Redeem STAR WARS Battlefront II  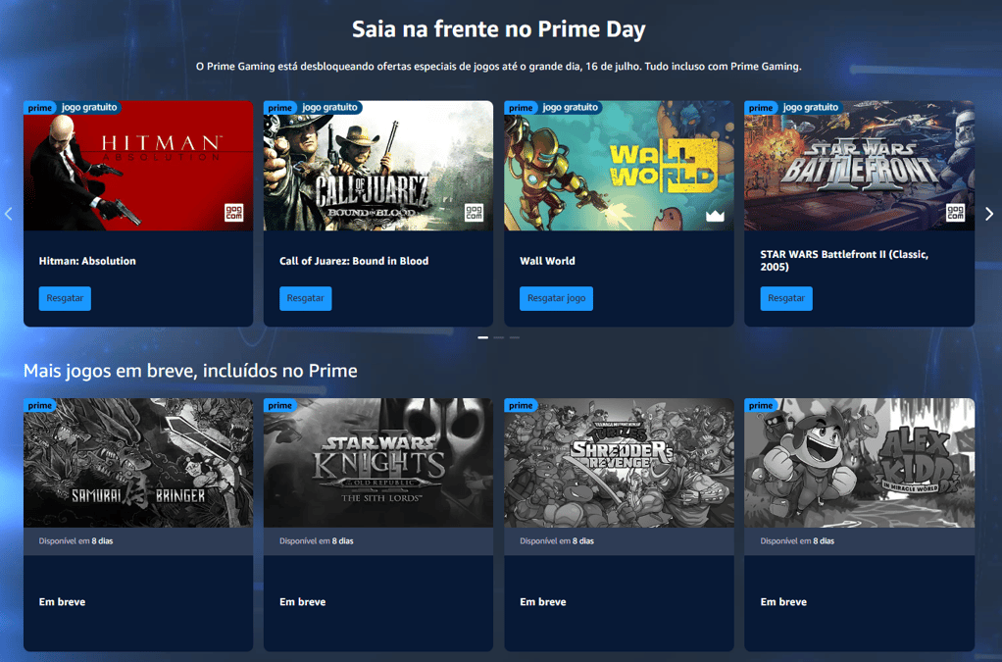click(786, 298)
